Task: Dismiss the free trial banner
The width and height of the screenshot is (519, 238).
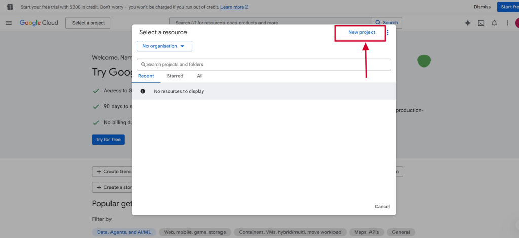Action: tap(482, 7)
